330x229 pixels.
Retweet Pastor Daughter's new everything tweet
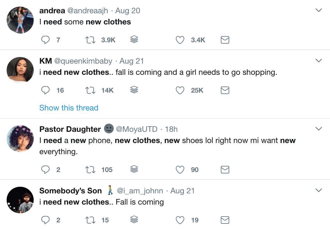(90, 169)
